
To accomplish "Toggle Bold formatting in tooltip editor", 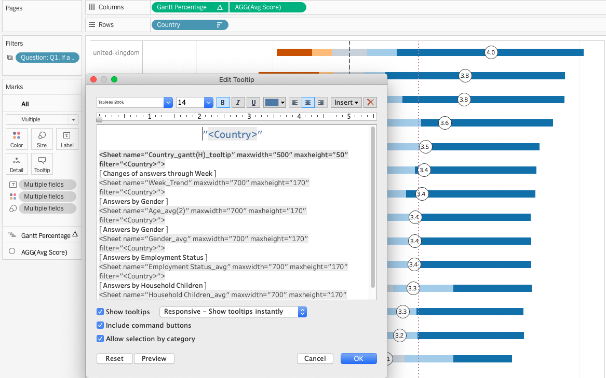I will click(x=223, y=103).
